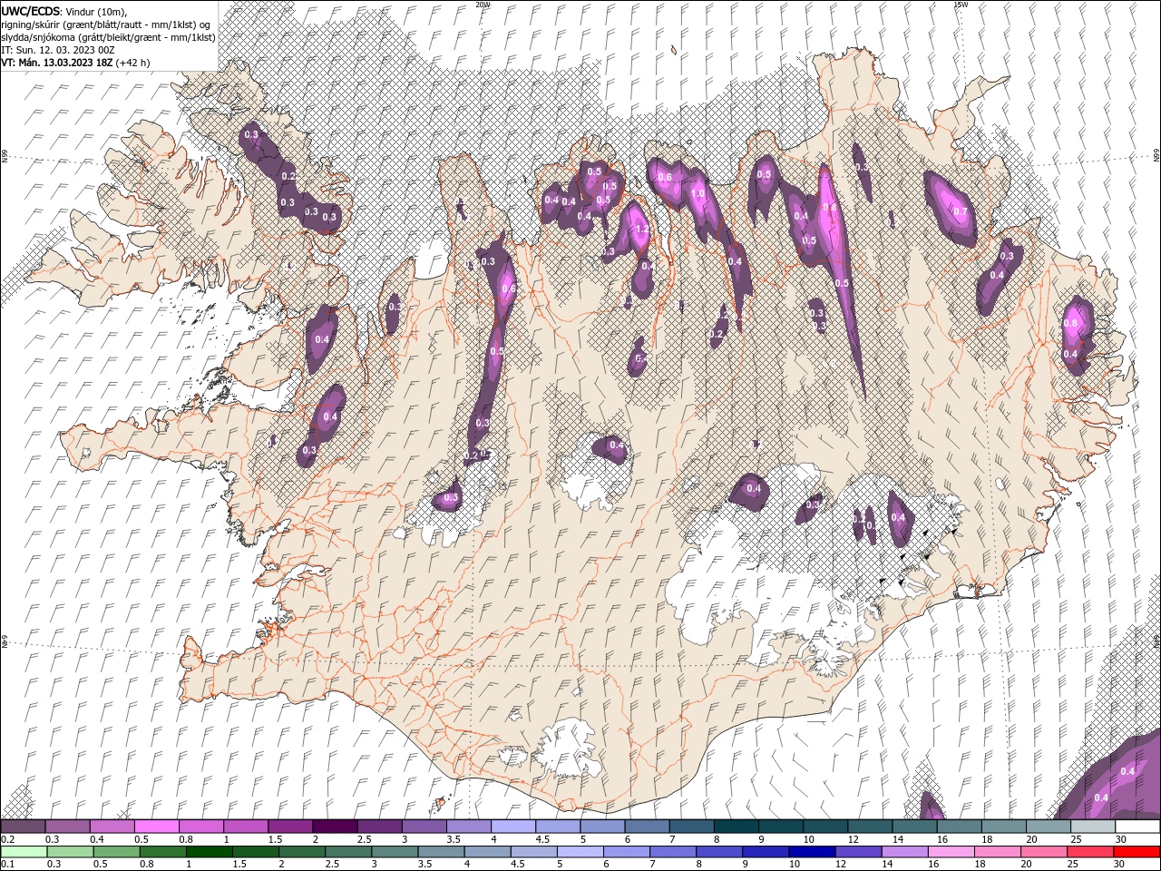Image resolution: width=1161 pixels, height=871 pixels.
Task: Pick the upper scale swatch starting at 0.4
Action: click(112, 827)
